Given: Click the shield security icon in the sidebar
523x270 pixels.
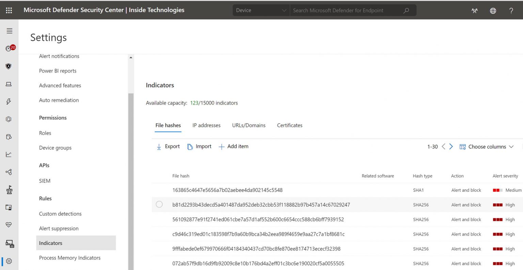Looking at the screenshot, I should tap(9, 66).
